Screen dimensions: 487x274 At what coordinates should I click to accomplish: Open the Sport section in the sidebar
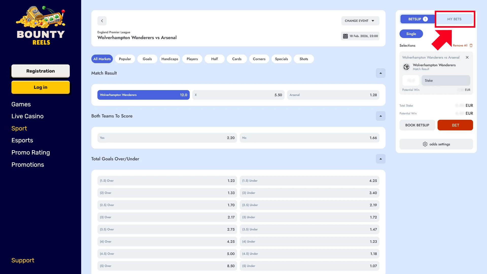(x=19, y=128)
